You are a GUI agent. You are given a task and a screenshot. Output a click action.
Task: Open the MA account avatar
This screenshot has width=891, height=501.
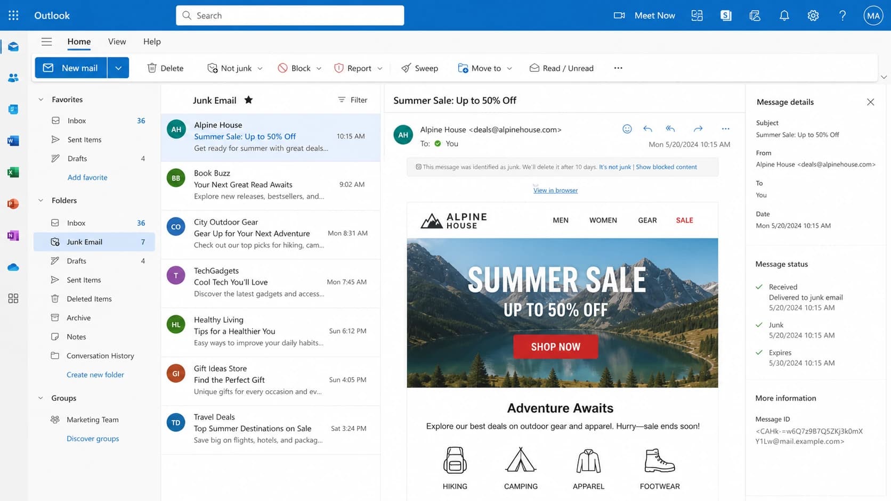pyautogui.click(x=873, y=15)
